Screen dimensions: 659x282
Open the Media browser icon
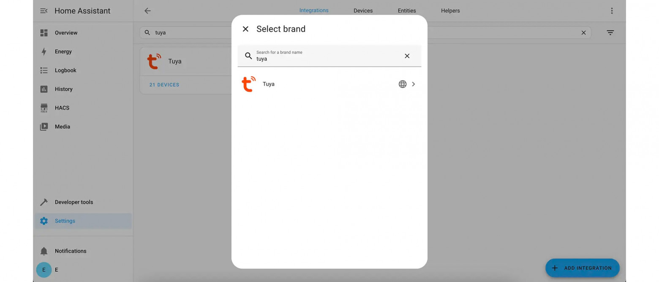(x=44, y=126)
